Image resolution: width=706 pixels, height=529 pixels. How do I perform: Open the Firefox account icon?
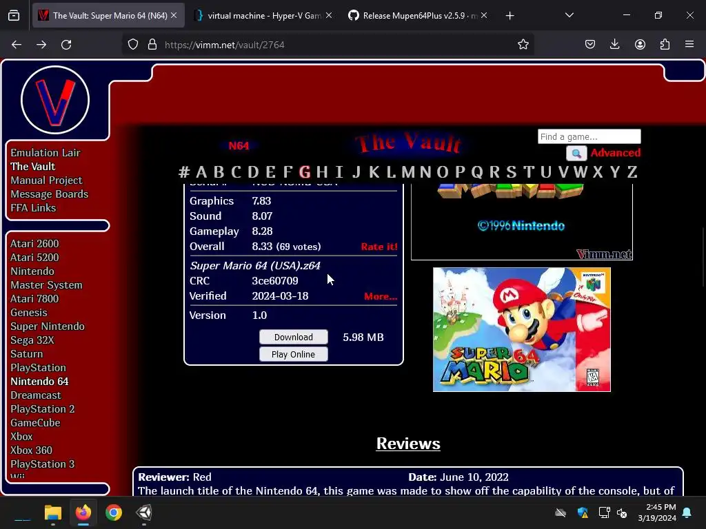coord(640,45)
